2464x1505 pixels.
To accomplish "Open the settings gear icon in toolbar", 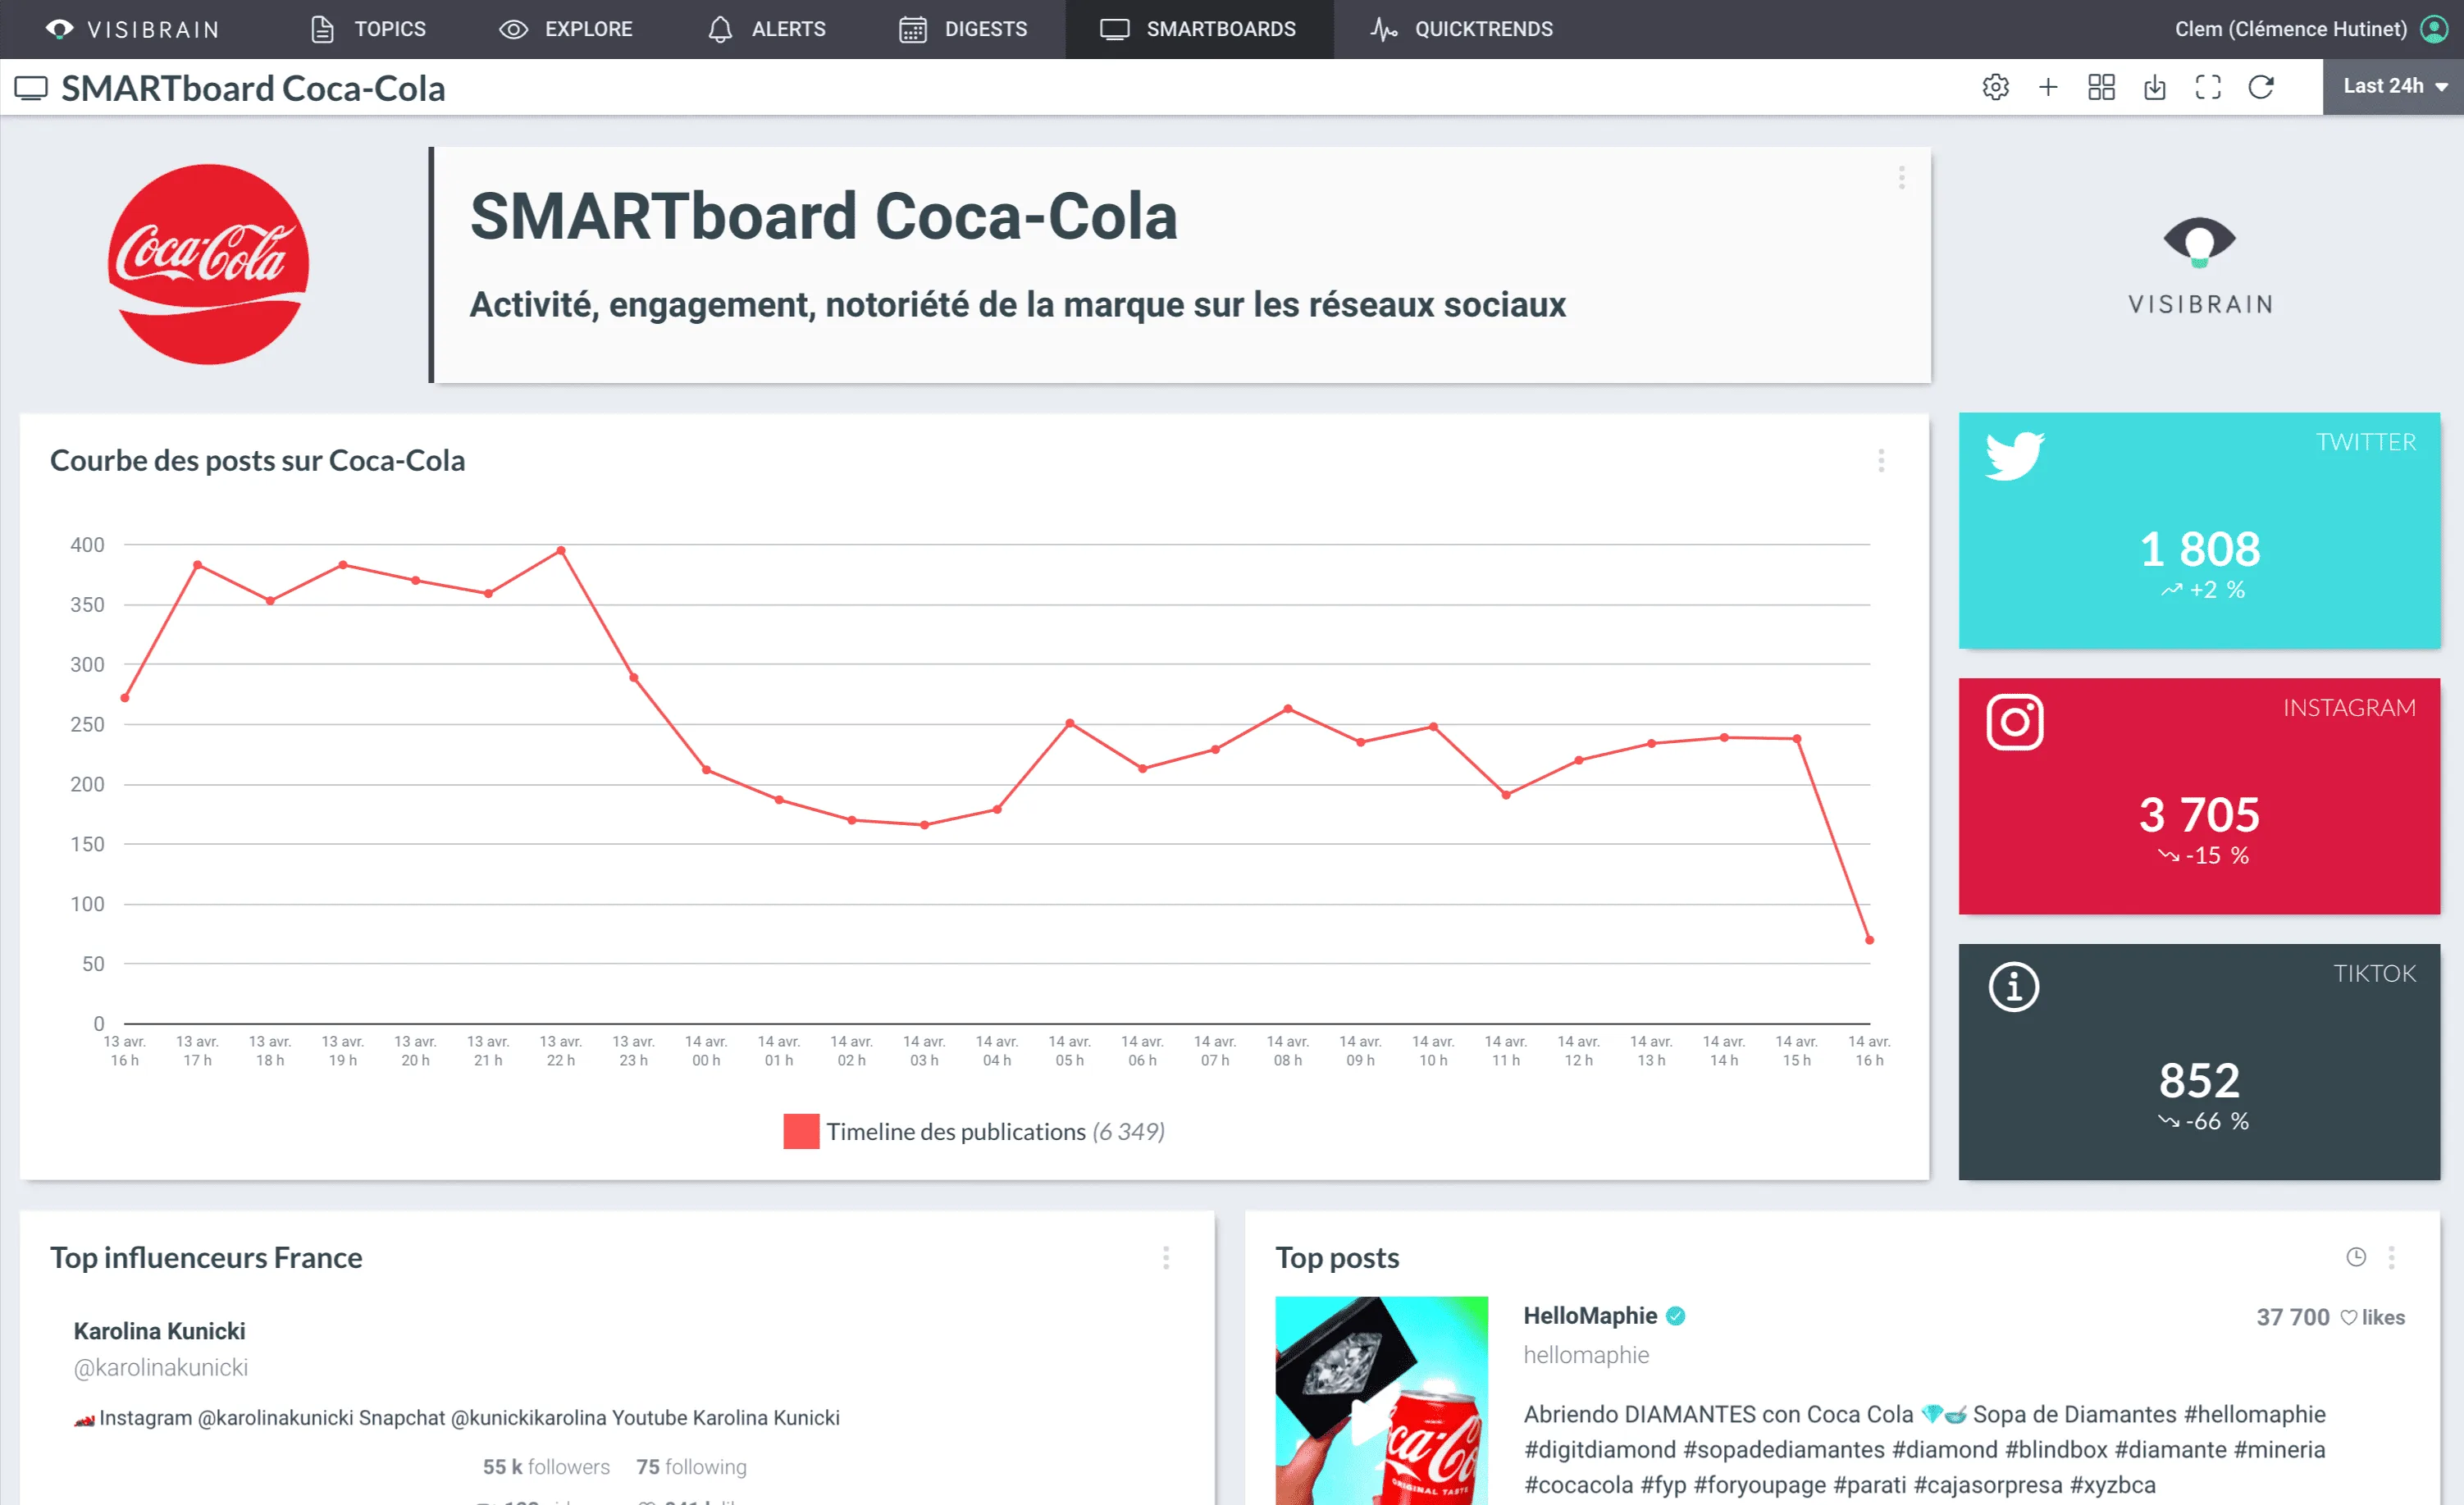I will tap(1995, 87).
